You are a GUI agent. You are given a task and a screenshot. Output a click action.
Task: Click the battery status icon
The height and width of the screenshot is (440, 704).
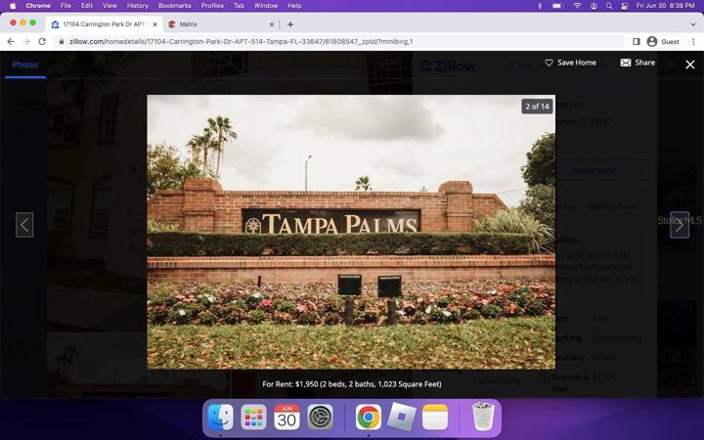pos(557,6)
